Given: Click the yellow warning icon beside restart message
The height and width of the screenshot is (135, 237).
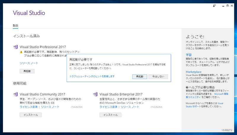Looking at the screenshot, I should click(x=21, y=52).
